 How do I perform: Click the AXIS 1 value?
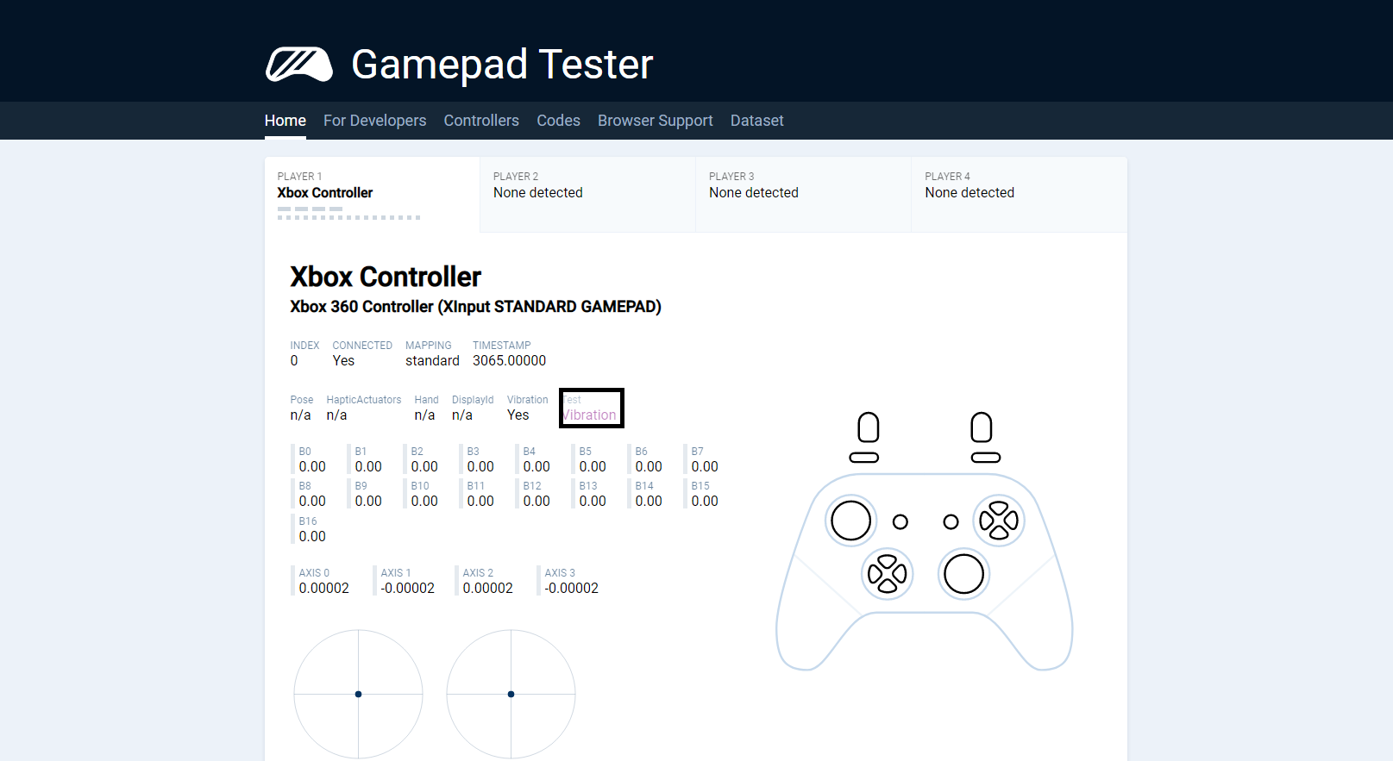click(x=408, y=589)
